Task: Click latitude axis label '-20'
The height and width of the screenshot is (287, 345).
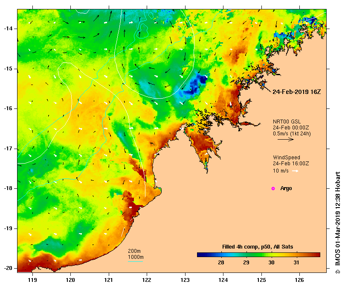Action: 8,268
